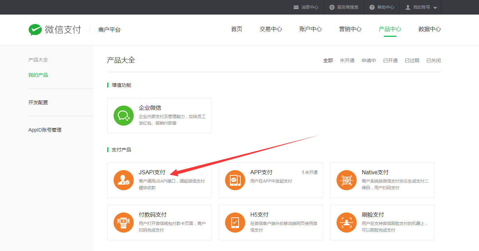Click the 刷脸支付 product title
Screen dimensions: 479x251
(x=373, y=215)
